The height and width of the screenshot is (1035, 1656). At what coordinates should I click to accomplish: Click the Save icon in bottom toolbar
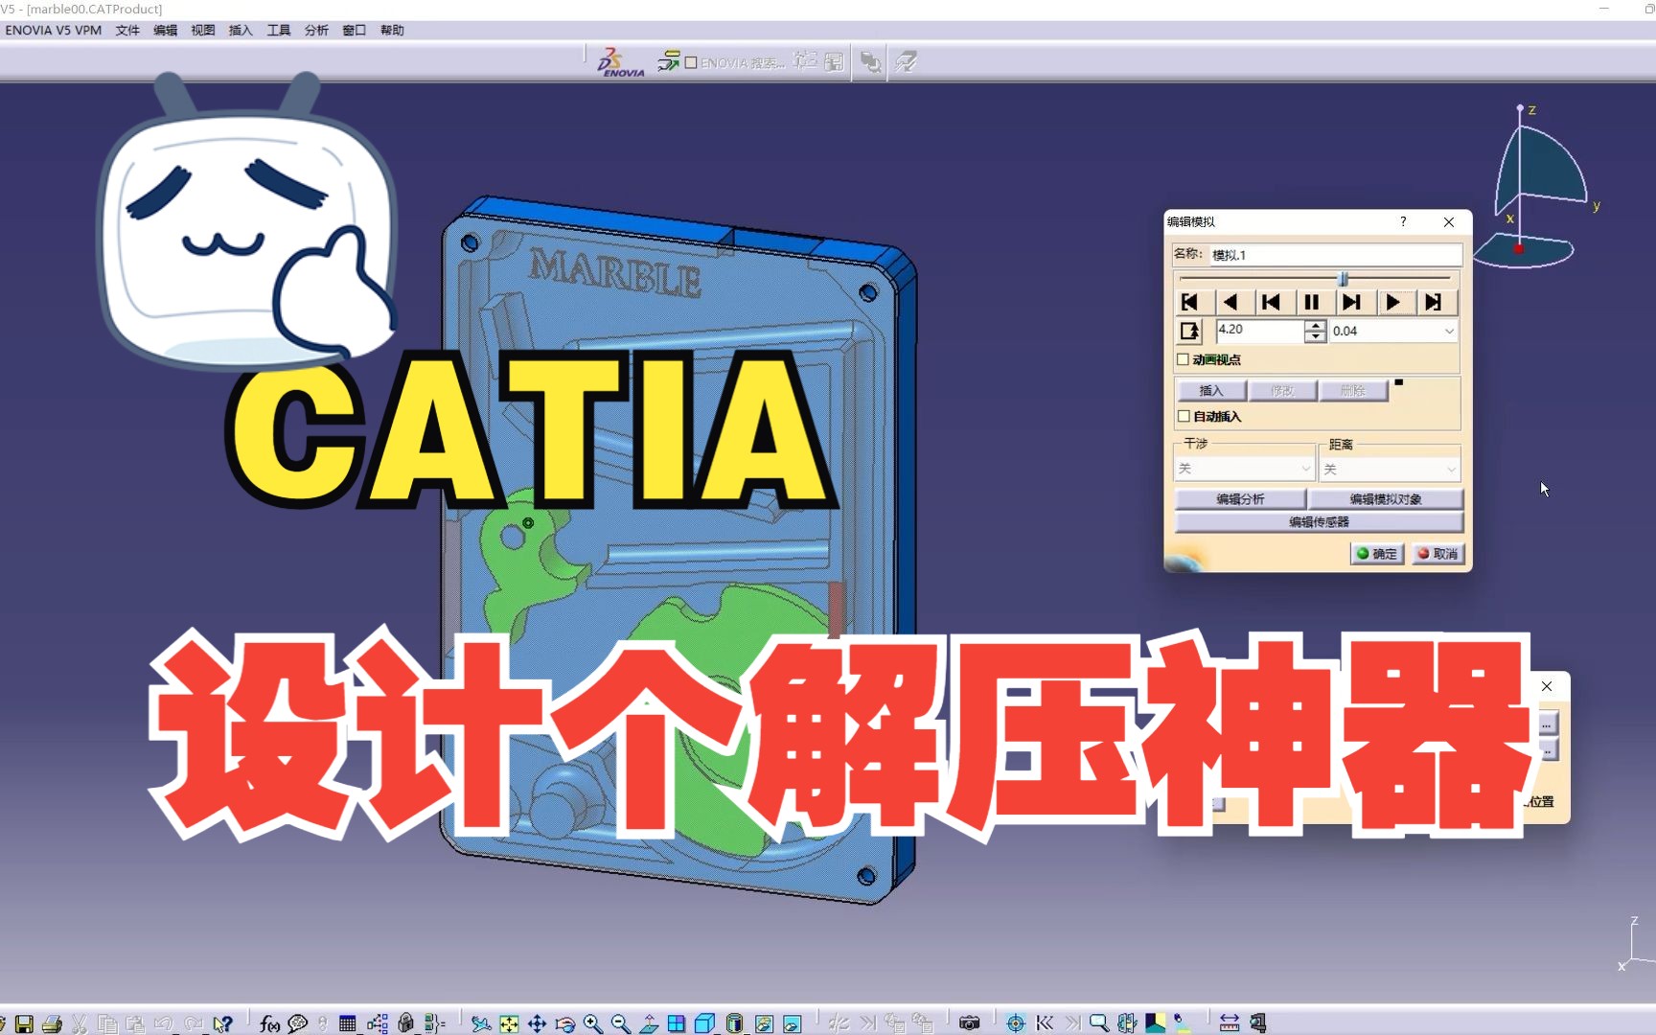point(24,1023)
